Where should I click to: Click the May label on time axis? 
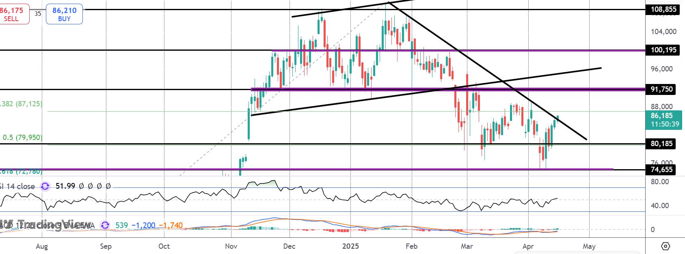589,246
